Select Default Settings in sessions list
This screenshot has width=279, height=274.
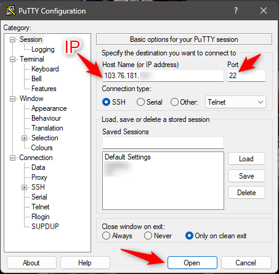pyautogui.click(x=127, y=157)
